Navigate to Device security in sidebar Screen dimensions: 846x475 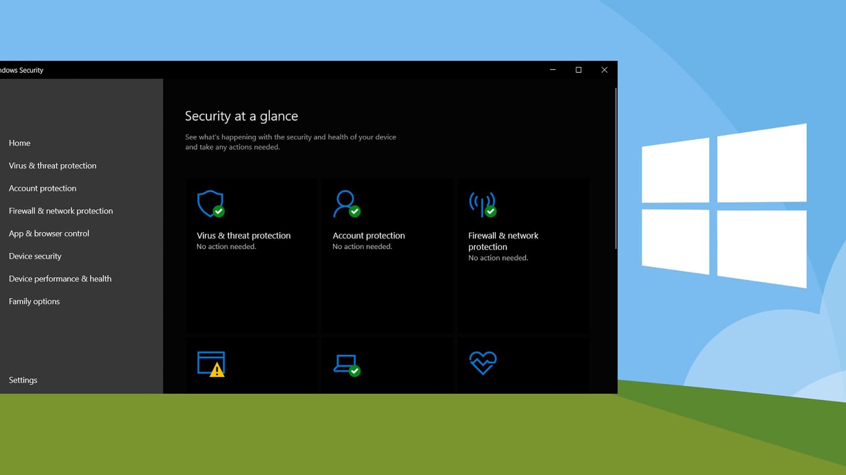[35, 256]
